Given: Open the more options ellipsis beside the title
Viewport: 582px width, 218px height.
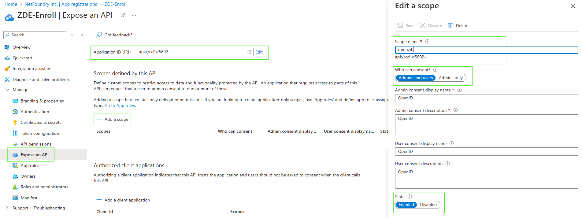Looking at the screenshot, I should (134, 15).
